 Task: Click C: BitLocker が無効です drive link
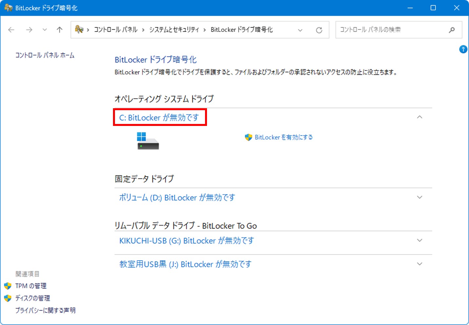(159, 117)
